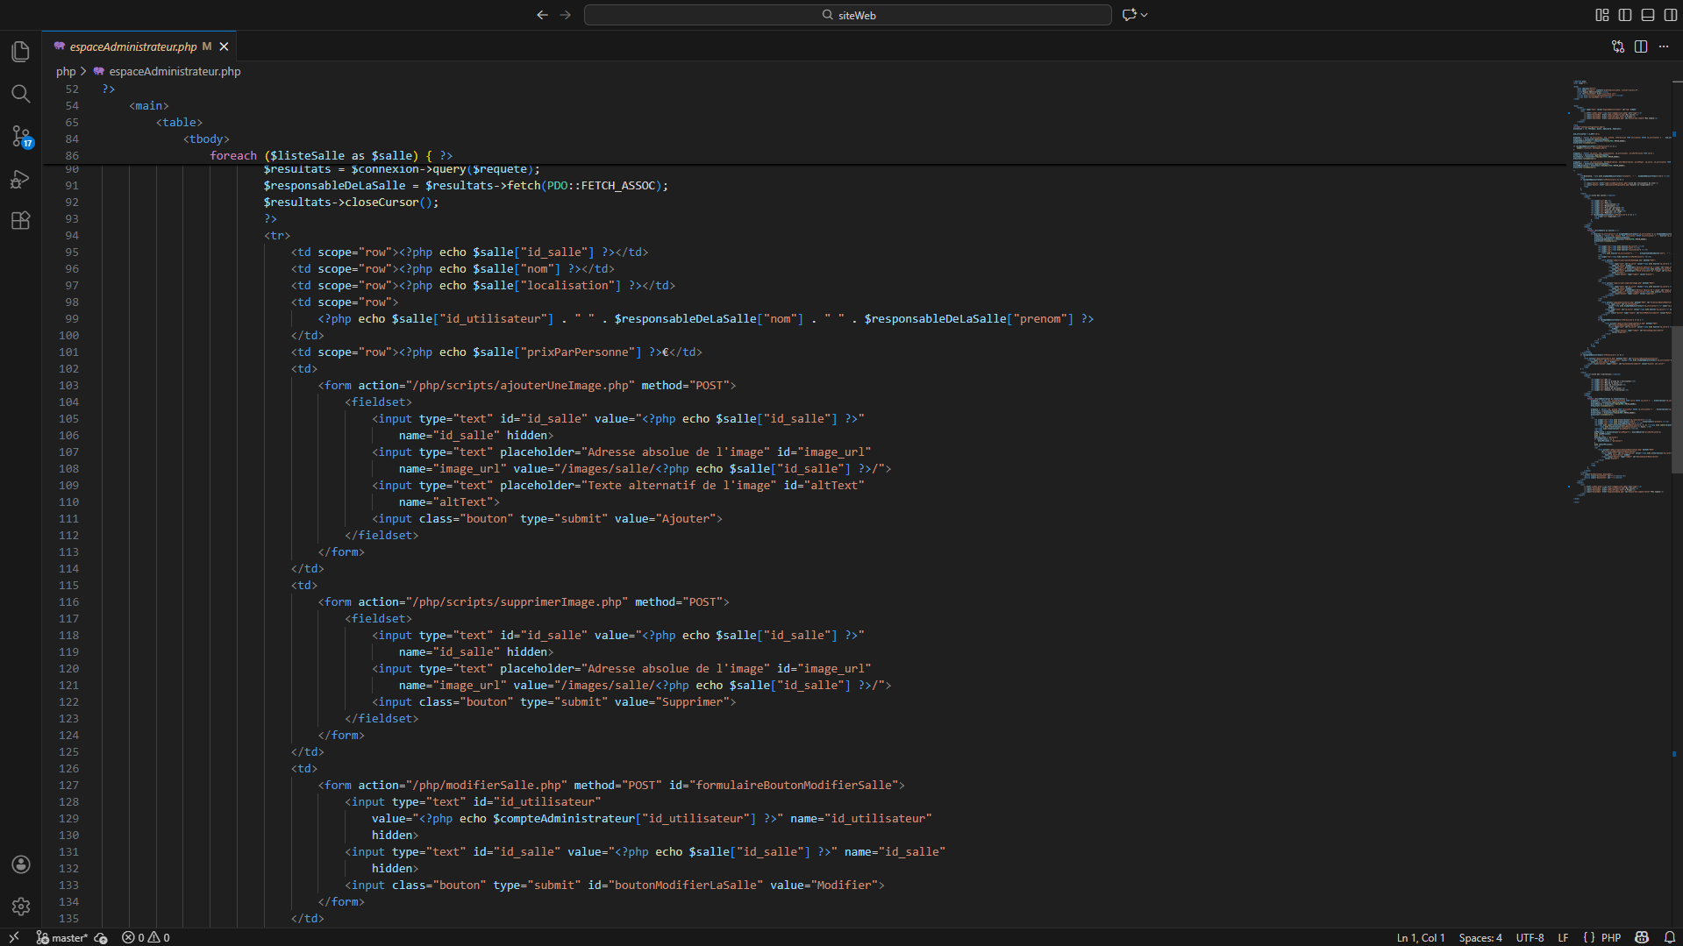The height and width of the screenshot is (946, 1683).
Task: Click line number 103
Action: pos(68,385)
